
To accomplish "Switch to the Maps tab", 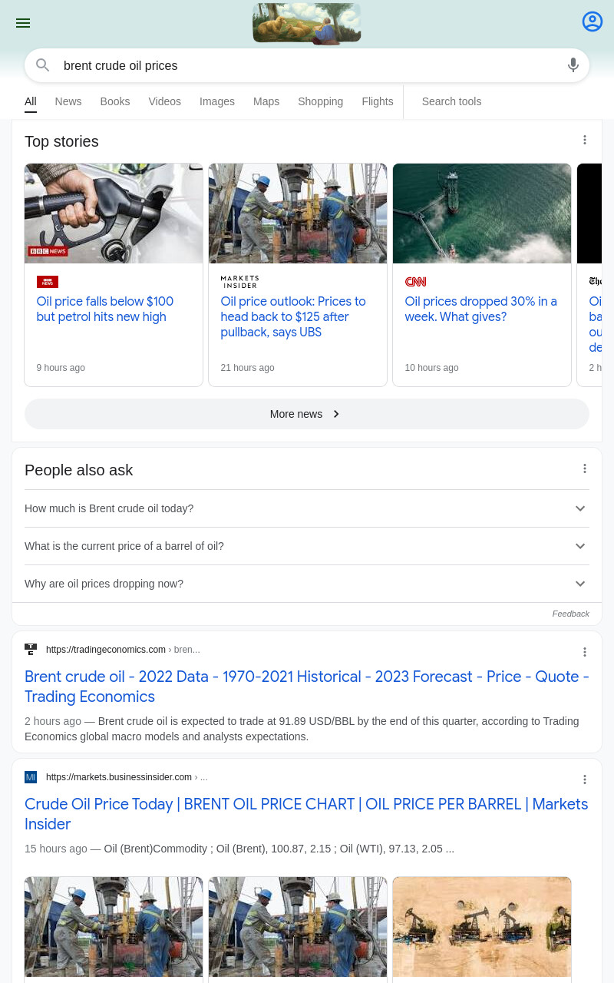I will tap(266, 101).
